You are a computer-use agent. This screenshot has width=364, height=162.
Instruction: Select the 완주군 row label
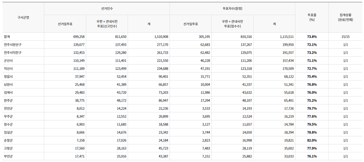coord(8,101)
